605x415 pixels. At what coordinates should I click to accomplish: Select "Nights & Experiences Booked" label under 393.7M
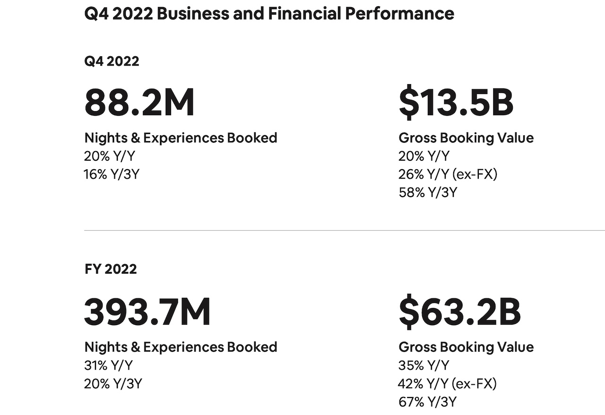[181, 347]
